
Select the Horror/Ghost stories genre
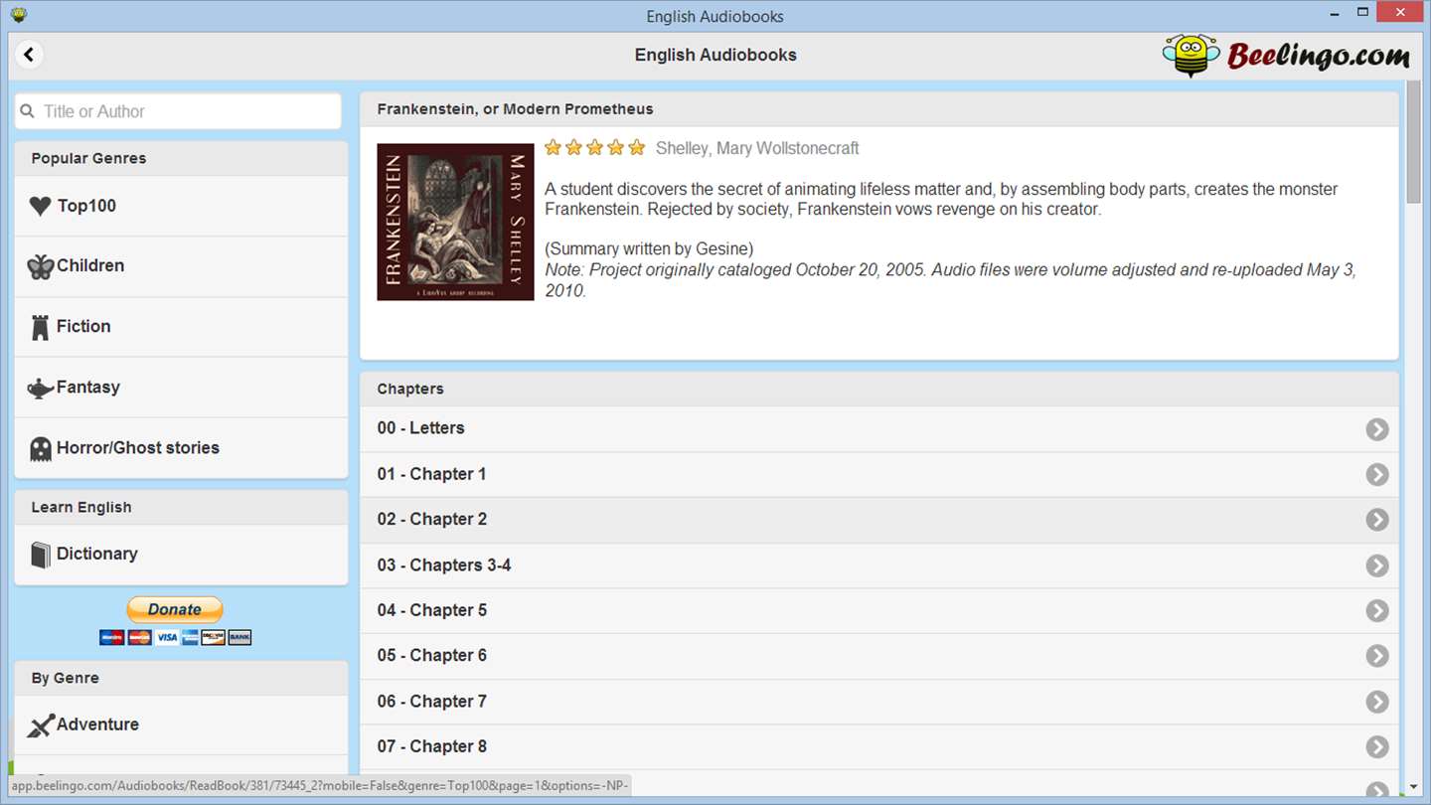[x=181, y=448]
